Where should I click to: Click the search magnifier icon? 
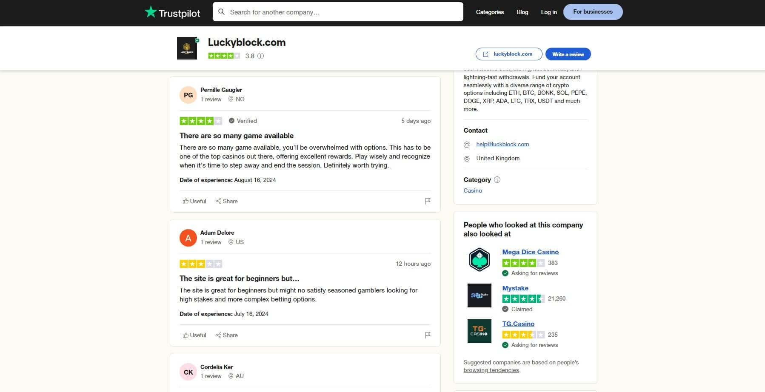tap(222, 11)
